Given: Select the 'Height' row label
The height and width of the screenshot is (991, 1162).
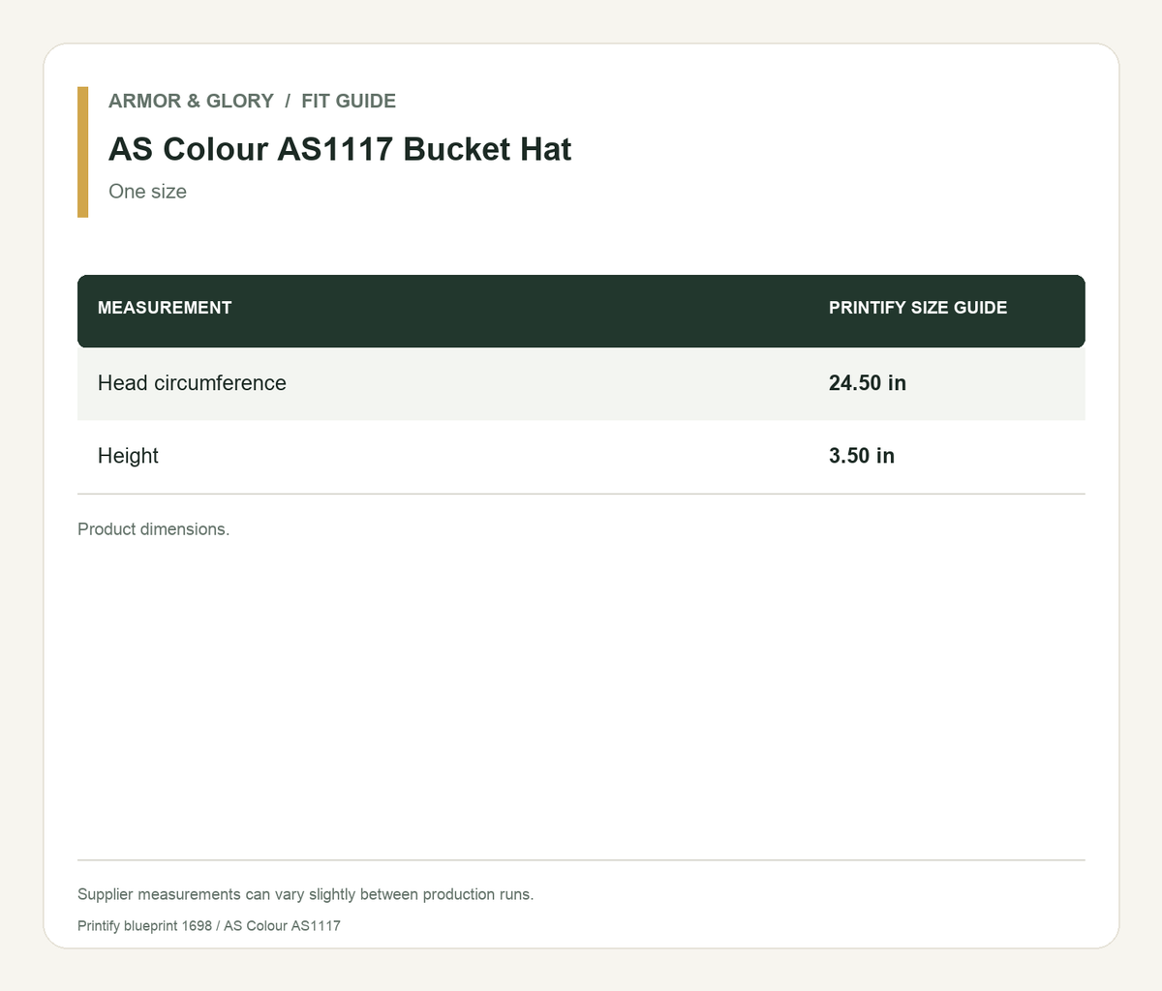Looking at the screenshot, I should [x=128, y=456].
